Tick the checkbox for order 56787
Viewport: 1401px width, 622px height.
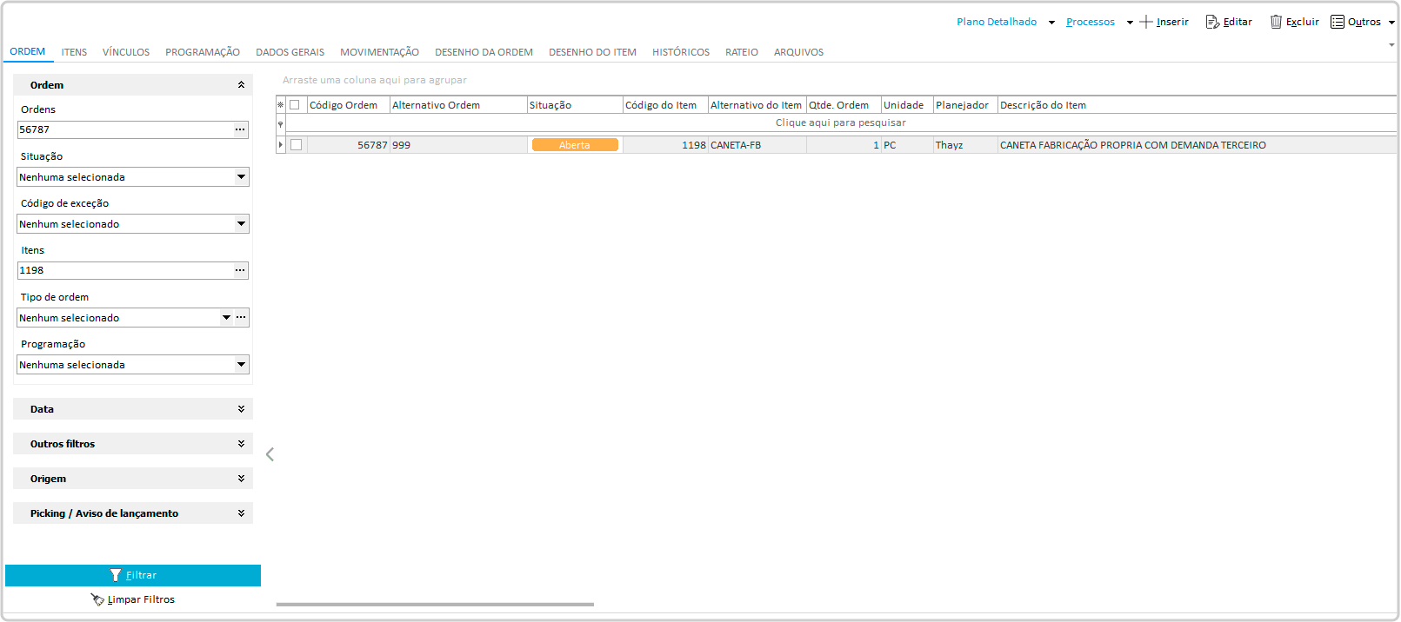297,145
